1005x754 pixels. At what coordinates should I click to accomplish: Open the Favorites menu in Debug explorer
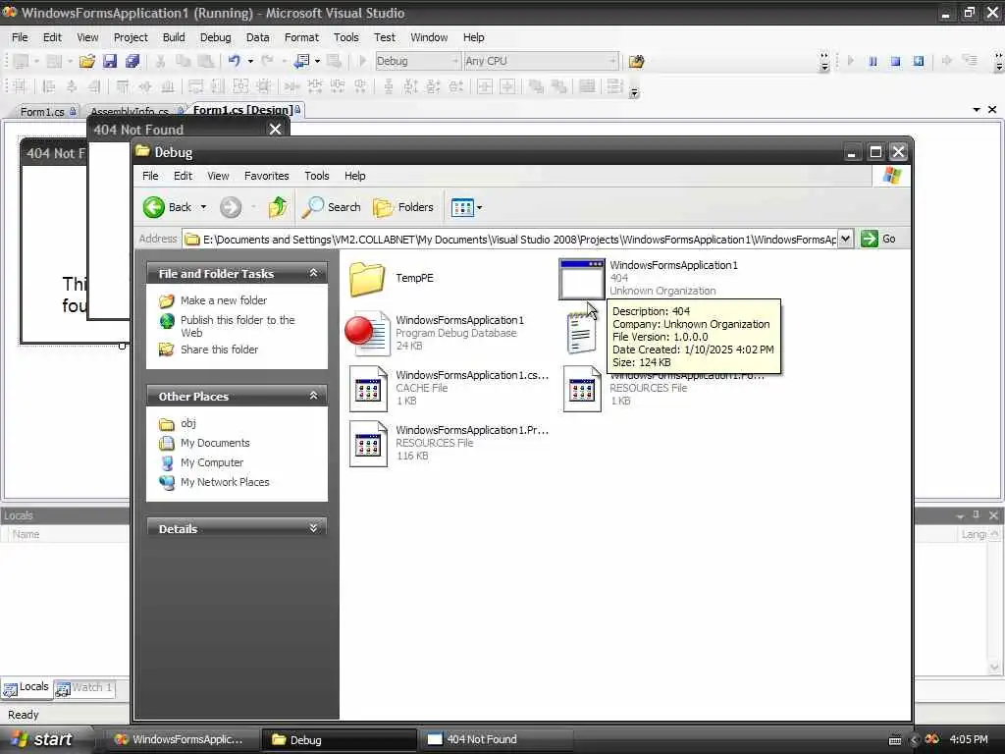click(266, 176)
